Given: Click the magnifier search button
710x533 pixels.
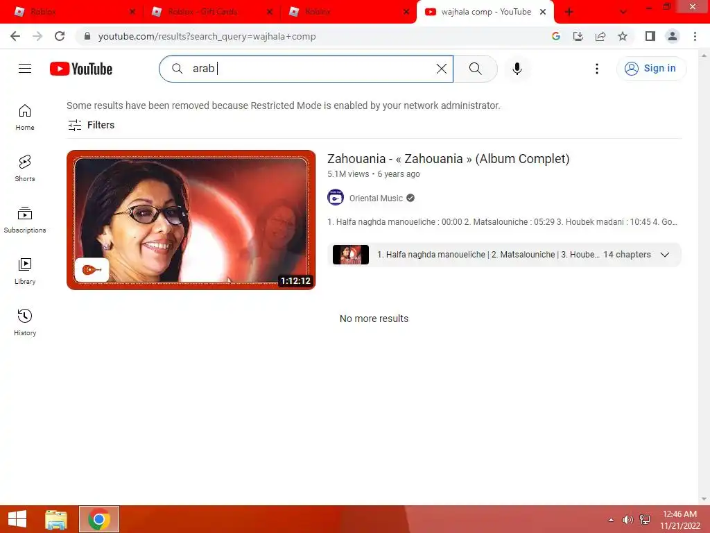Looking at the screenshot, I should tap(476, 69).
